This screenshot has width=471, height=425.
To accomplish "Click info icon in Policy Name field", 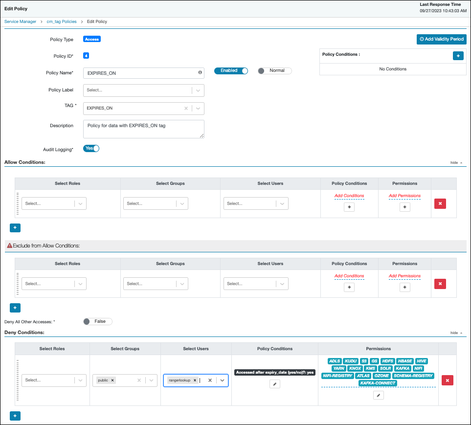I will (200, 72).
